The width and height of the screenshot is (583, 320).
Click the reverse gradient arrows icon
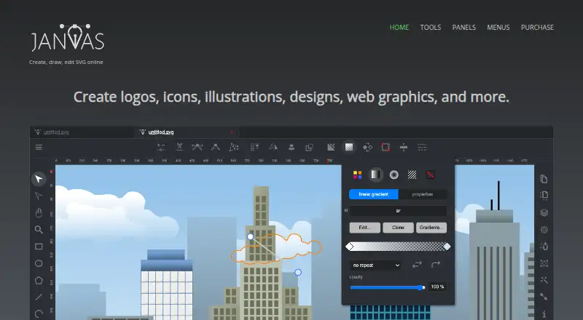click(417, 265)
